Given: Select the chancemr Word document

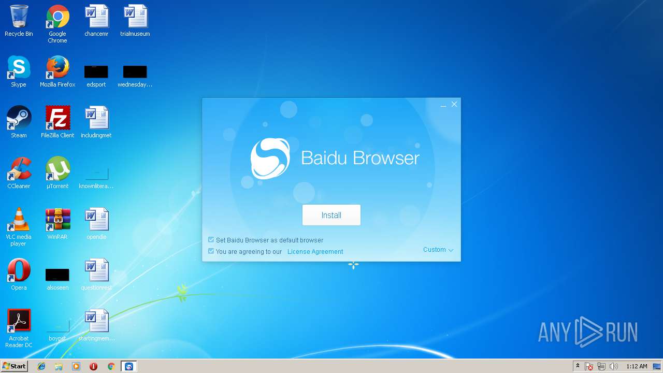Looking at the screenshot, I should [96, 21].
